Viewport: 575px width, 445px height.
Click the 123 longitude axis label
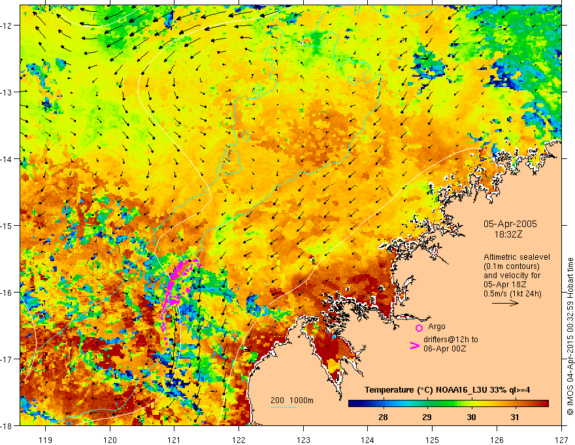[303, 440]
